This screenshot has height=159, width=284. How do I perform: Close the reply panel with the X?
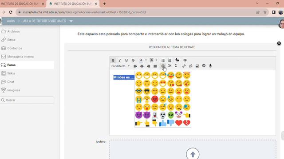[x=279, y=43]
